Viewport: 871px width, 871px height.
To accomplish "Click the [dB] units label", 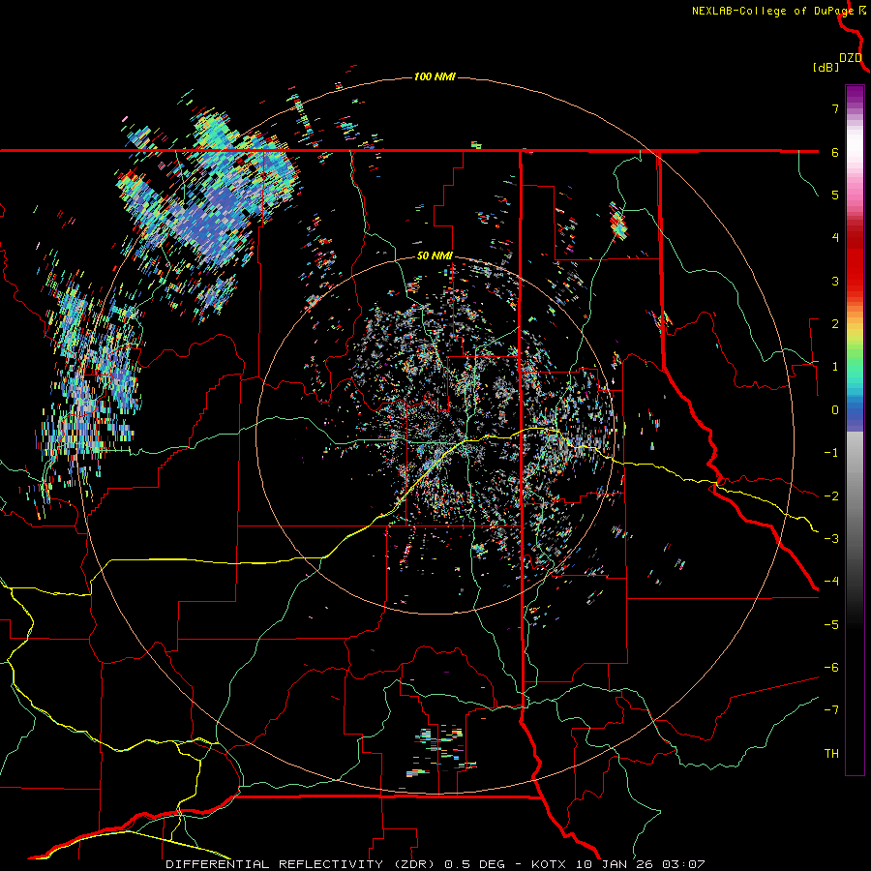I will pos(826,67).
